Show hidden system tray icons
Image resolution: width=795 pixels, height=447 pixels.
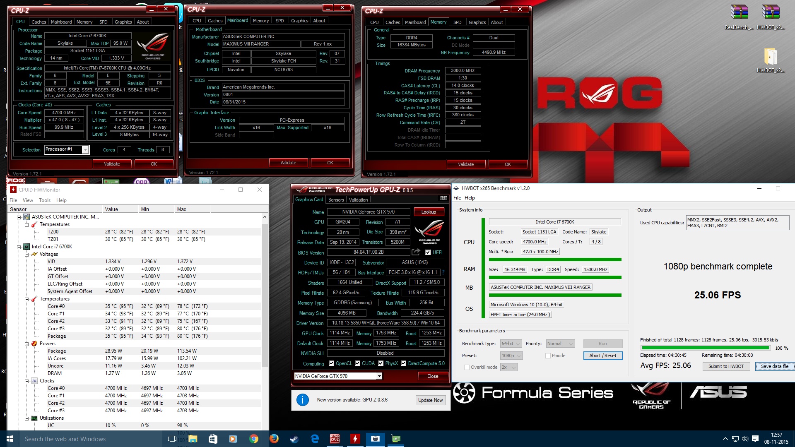pyautogui.click(x=725, y=439)
